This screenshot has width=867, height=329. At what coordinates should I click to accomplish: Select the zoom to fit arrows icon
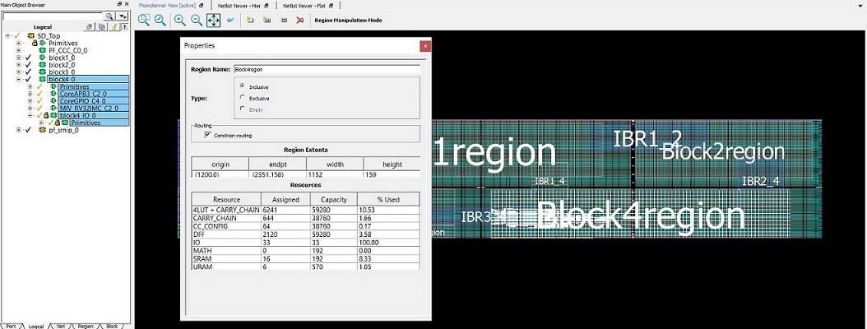(x=213, y=20)
